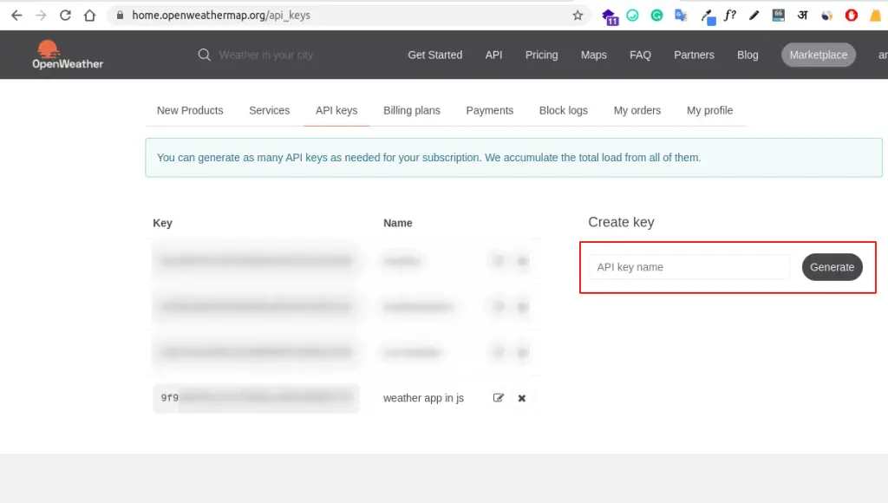
Task: Open the Hindi letter extension icon
Action: click(802, 16)
